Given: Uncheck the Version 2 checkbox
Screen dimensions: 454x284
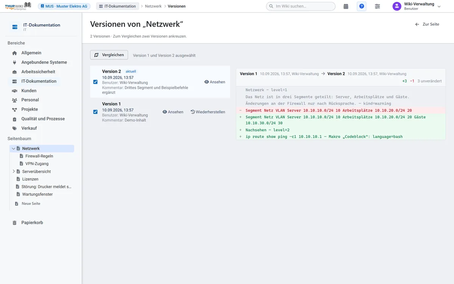Looking at the screenshot, I should tap(95, 82).
